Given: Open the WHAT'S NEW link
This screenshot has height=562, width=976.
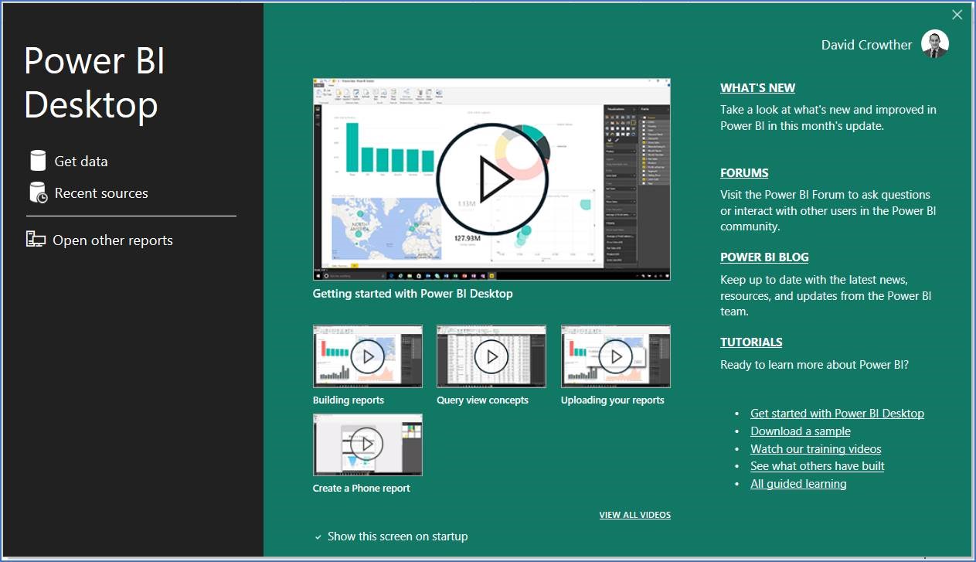Looking at the screenshot, I should click(757, 88).
